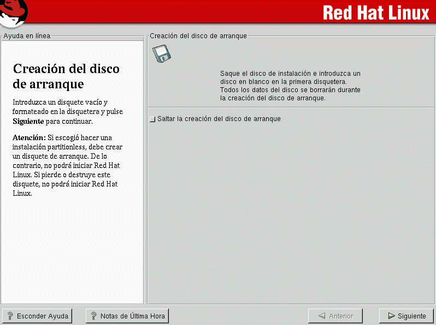436x325 pixels.
Task: Click the left arrow icon on Anterior
Action: pyautogui.click(x=322, y=316)
